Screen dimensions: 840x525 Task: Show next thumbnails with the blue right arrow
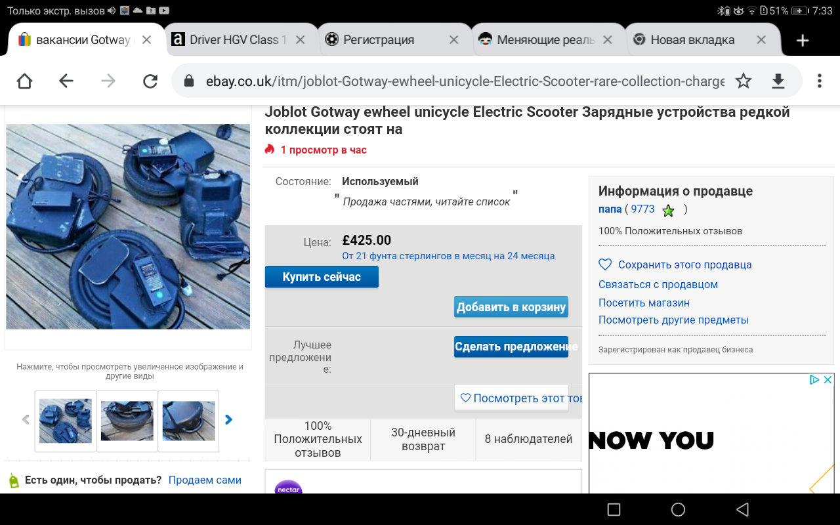(x=228, y=419)
